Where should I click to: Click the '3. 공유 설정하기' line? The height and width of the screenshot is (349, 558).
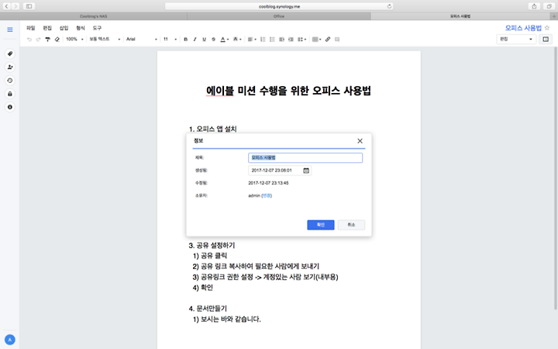point(212,245)
